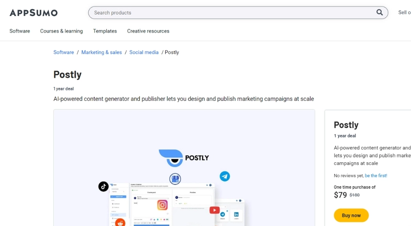The height and width of the screenshot is (226, 411).
Task: Focus the Search products field
Action: tap(238, 13)
